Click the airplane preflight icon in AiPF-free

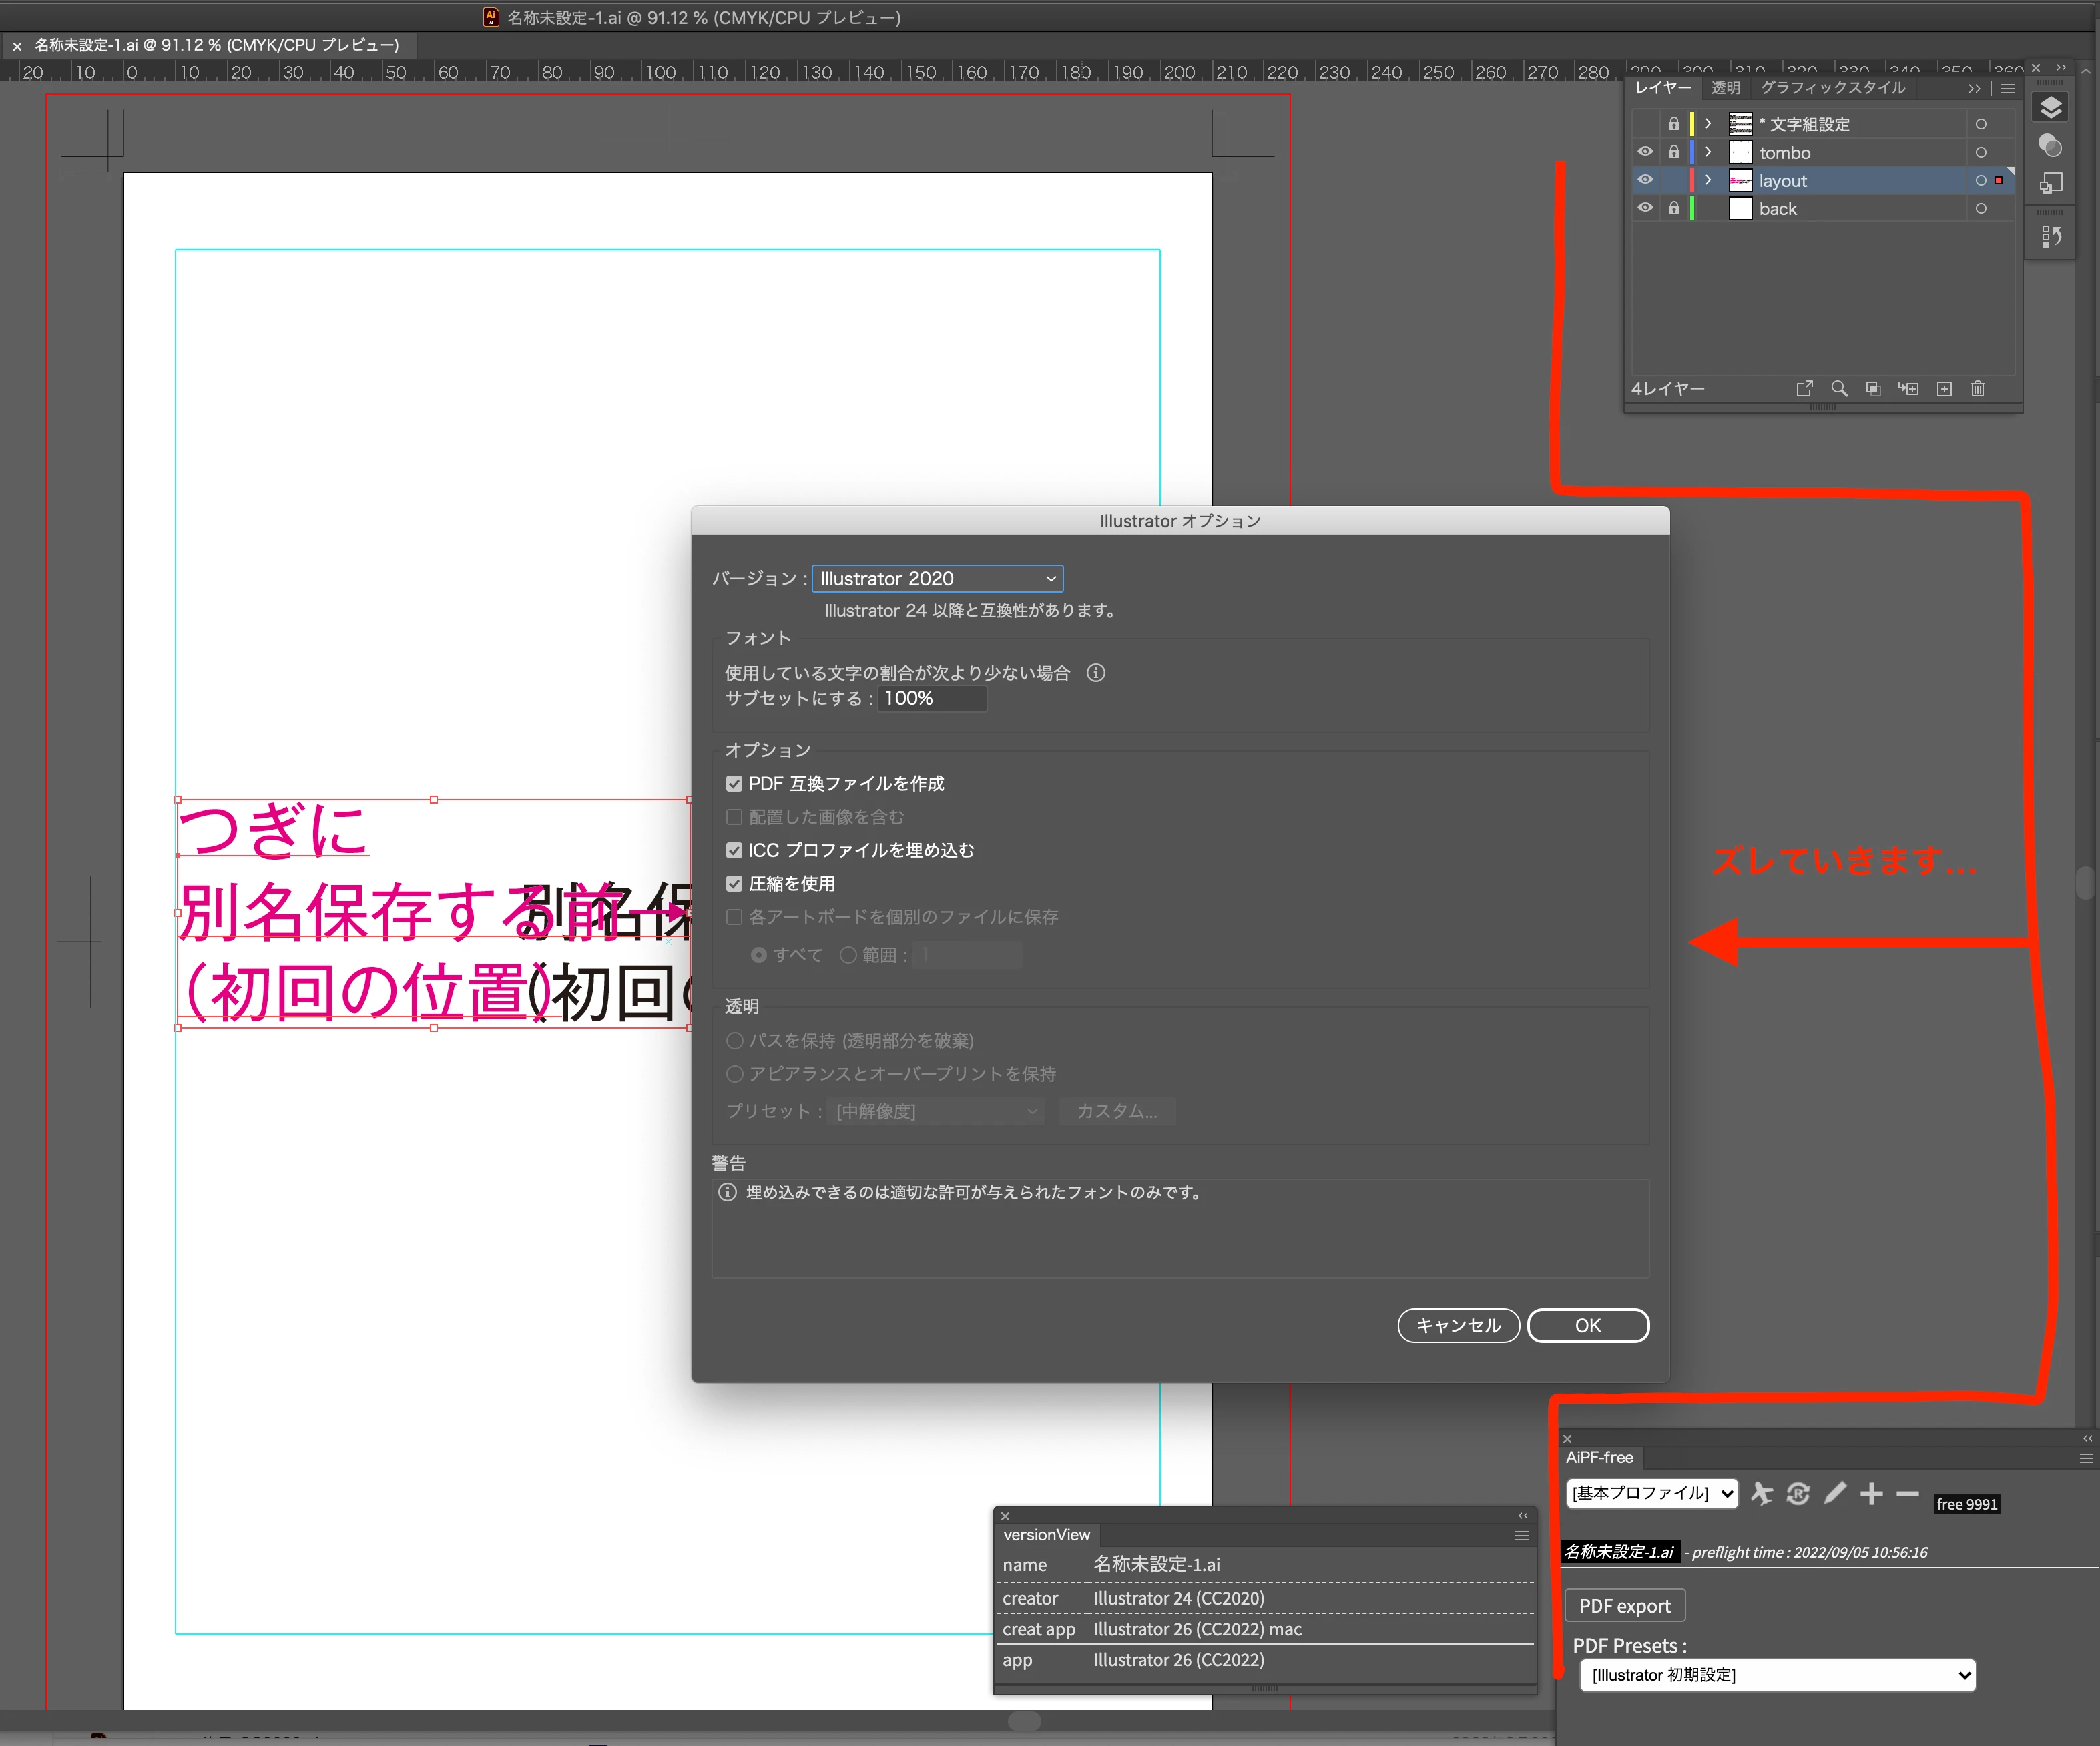1761,1493
